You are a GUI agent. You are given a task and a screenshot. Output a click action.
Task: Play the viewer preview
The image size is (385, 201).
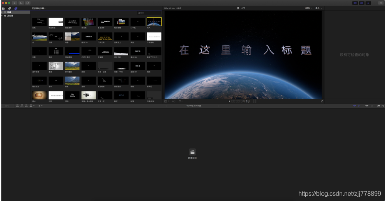[229, 101]
